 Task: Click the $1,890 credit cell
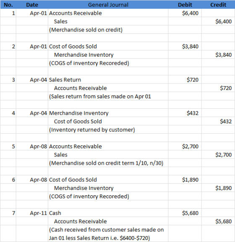point(218,188)
